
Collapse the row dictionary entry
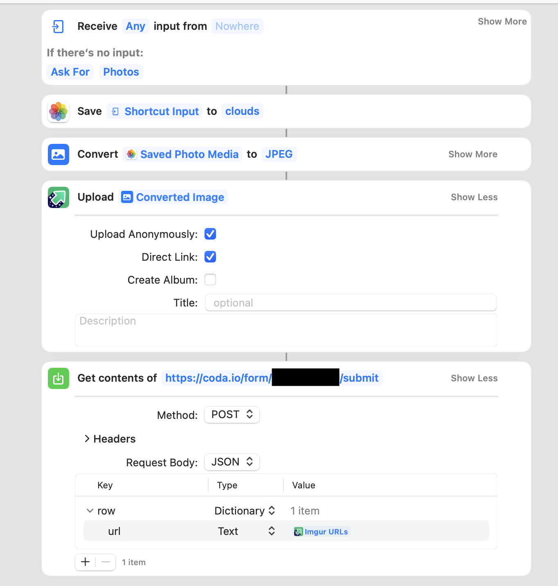[90, 511]
